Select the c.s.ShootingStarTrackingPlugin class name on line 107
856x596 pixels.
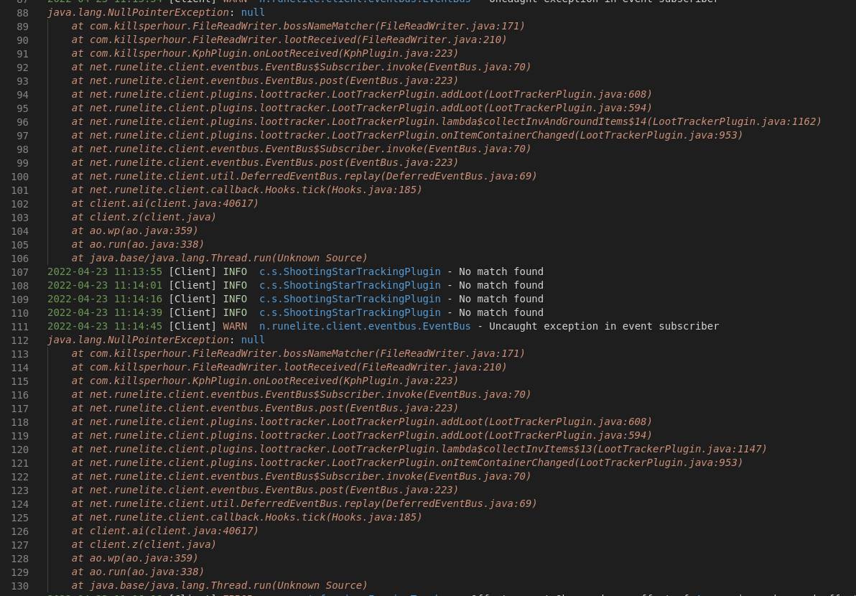[x=350, y=271]
